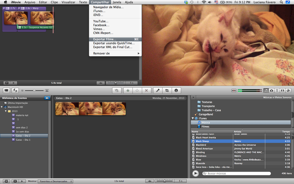Select the crop tool button
This screenshot has height=184, width=294.
coord(167,90)
